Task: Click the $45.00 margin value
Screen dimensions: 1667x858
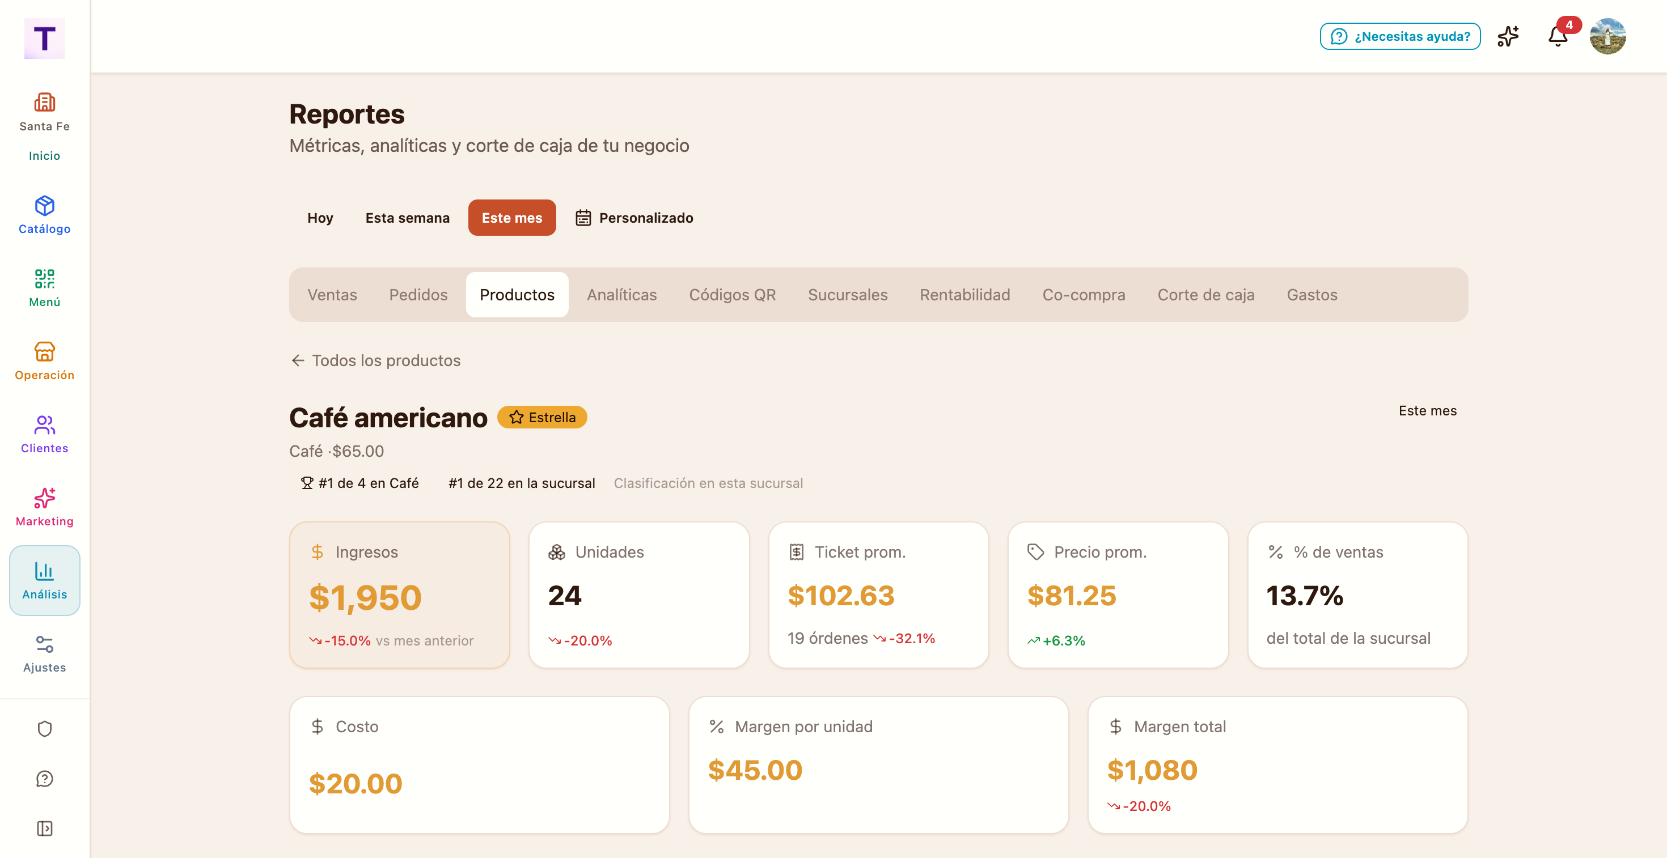Action: coord(755,770)
